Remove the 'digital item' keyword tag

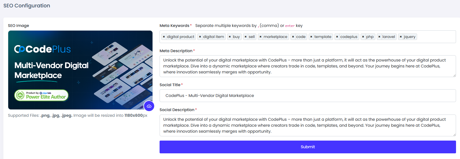[200, 37]
